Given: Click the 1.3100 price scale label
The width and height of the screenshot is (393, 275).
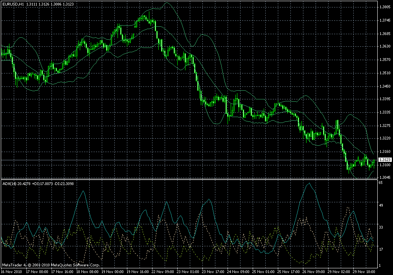Looking at the screenshot, I should point(385,165).
